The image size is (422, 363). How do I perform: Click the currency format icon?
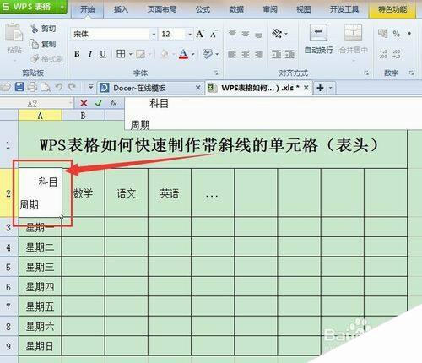click(x=382, y=34)
